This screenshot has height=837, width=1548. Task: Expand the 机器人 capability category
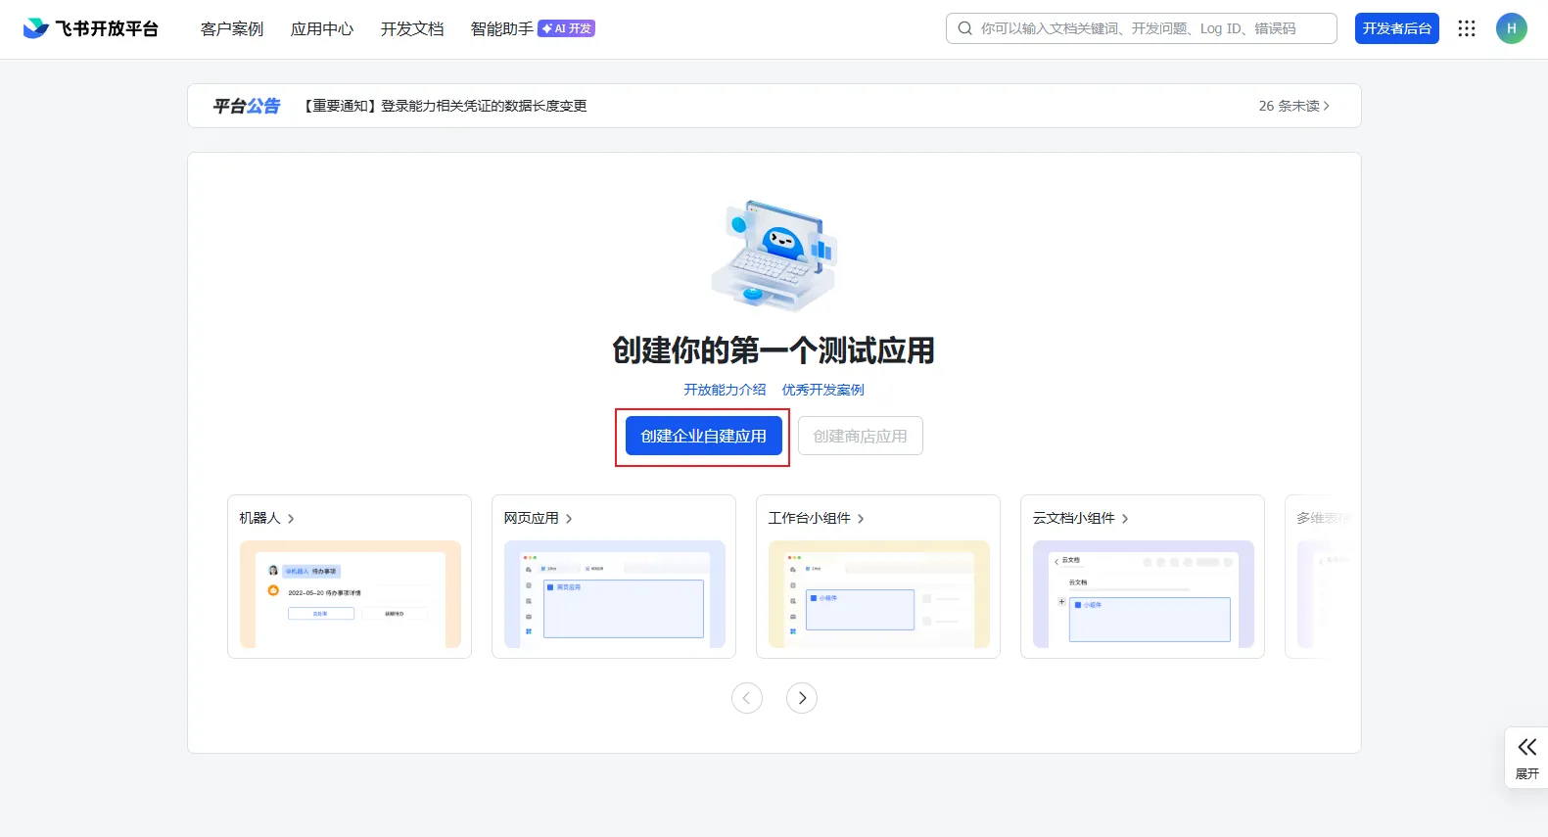tap(266, 518)
